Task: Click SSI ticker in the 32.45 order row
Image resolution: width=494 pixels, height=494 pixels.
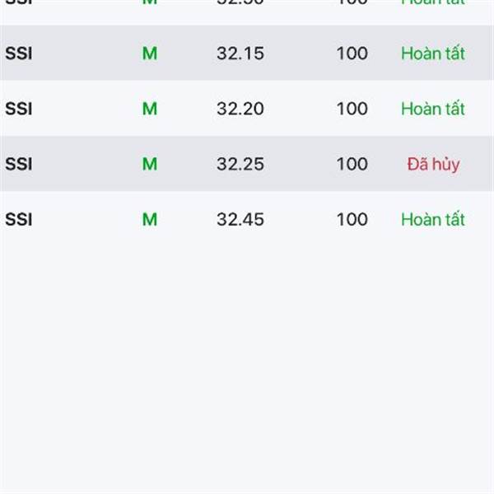Action: (x=18, y=219)
